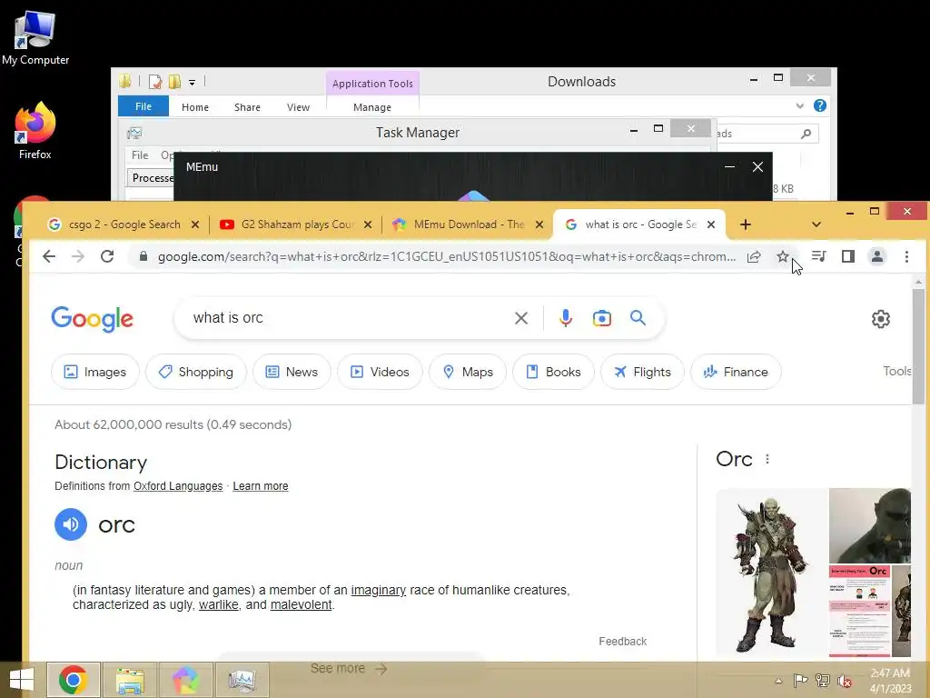930x698 pixels.
Task: Open the Chrome profile avatar menu
Action: (x=876, y=256)
